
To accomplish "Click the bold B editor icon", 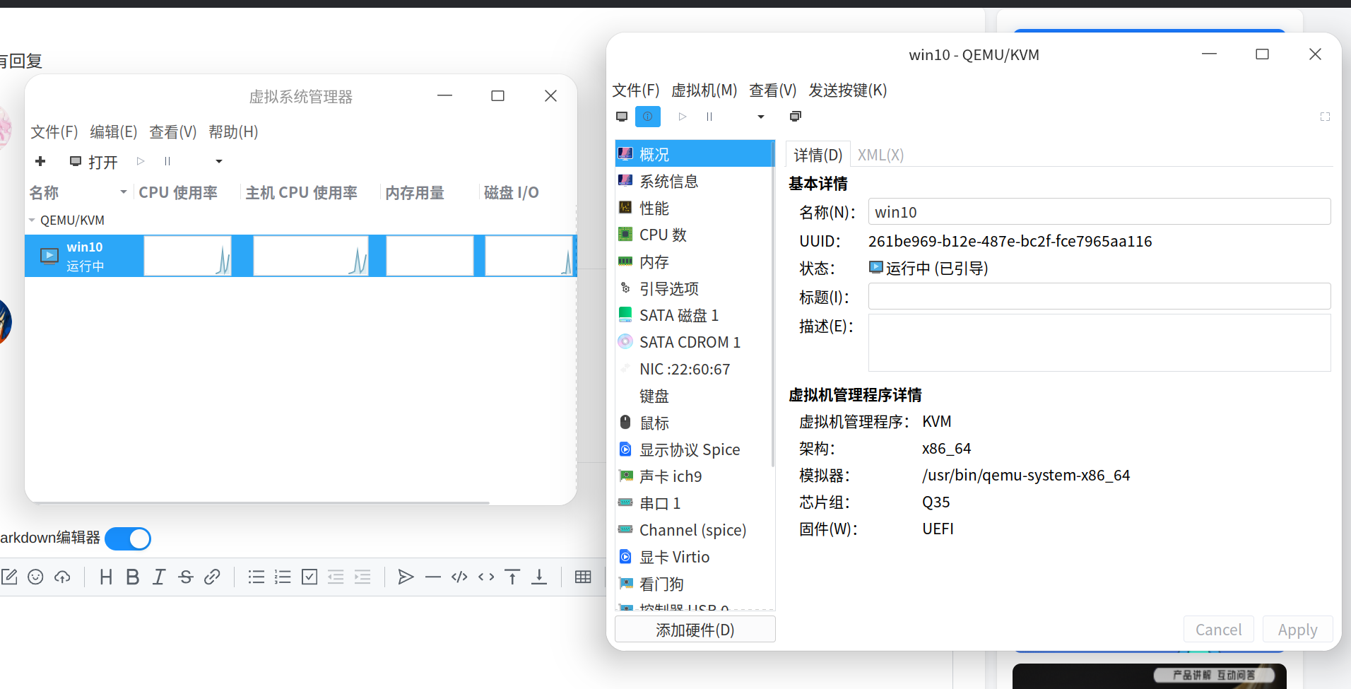I will [132, 577].
